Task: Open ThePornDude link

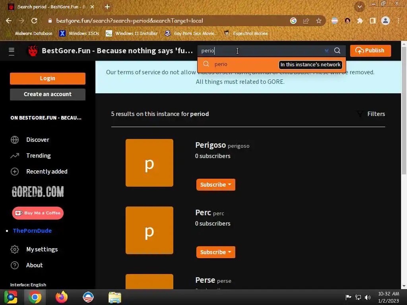Action: [x=32, y=231]
